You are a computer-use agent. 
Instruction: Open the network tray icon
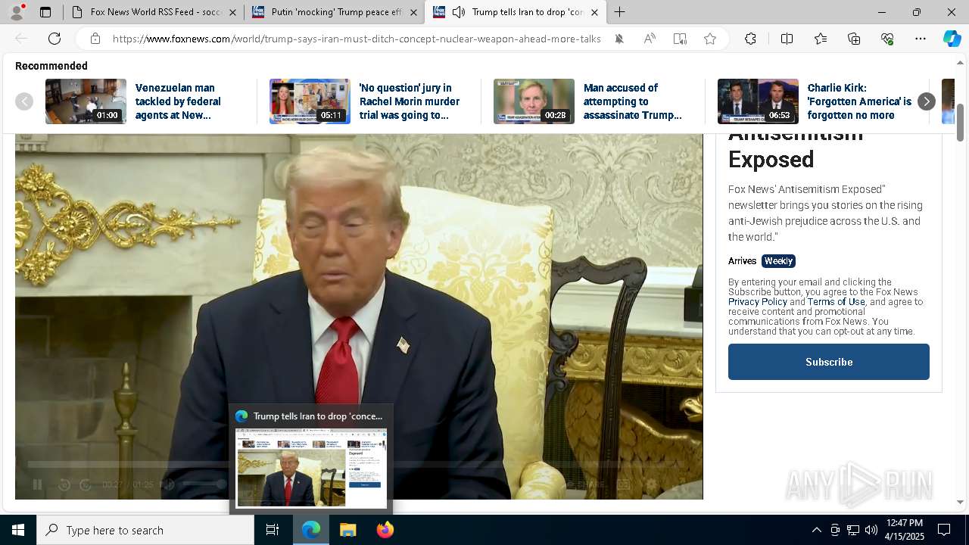[x=853, y=530]
